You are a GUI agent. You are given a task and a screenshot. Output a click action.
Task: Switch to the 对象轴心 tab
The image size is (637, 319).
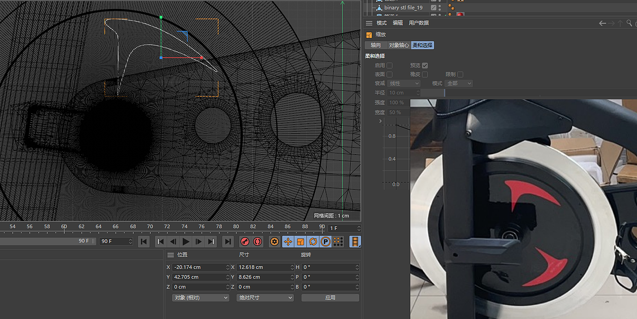399,45
